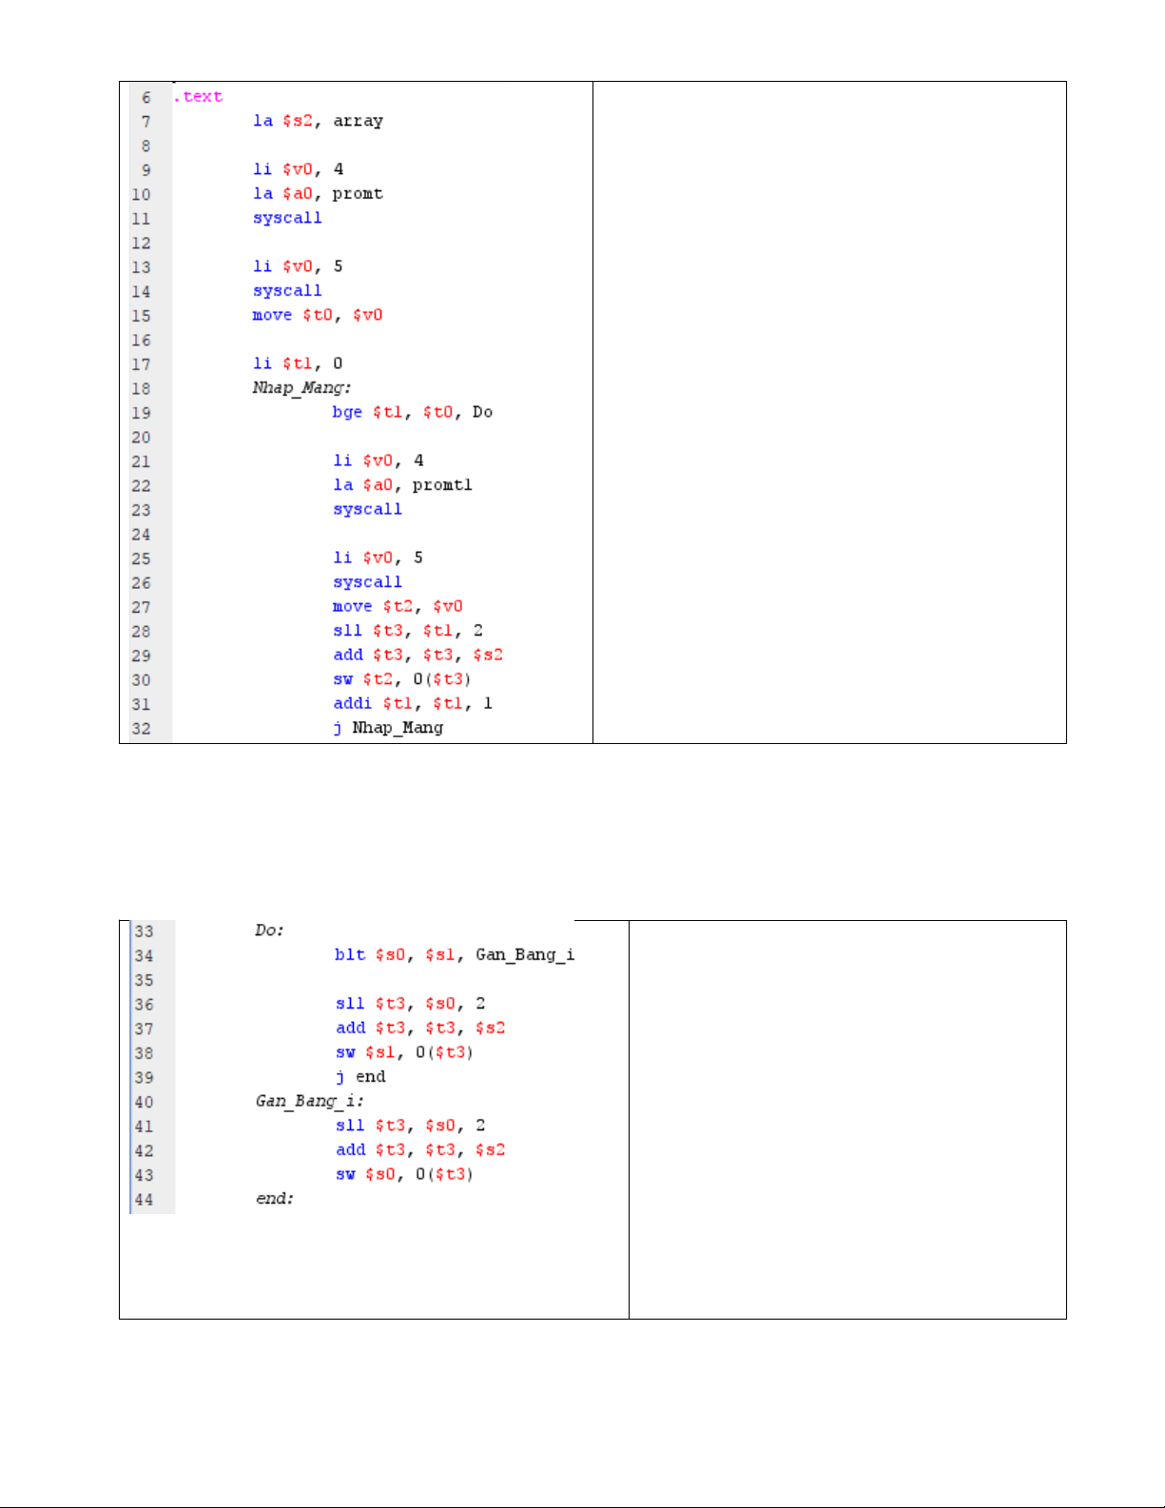Click 'li $t1, 0' on line 17

click(298, 363)
